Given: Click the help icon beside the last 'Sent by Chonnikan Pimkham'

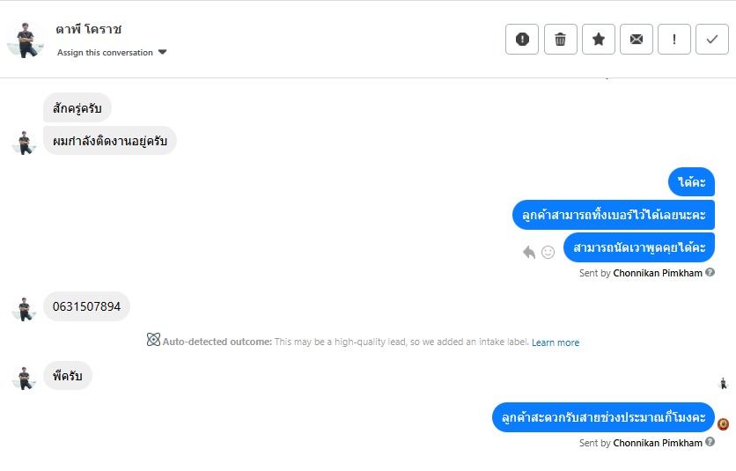Looking at the screenshot, I should pos(710,443).
